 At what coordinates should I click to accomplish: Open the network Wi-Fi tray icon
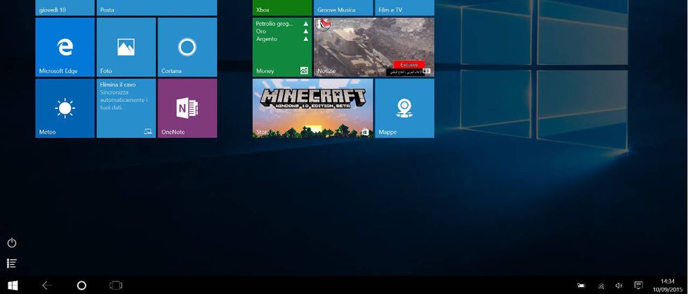[x=602, y=286]
